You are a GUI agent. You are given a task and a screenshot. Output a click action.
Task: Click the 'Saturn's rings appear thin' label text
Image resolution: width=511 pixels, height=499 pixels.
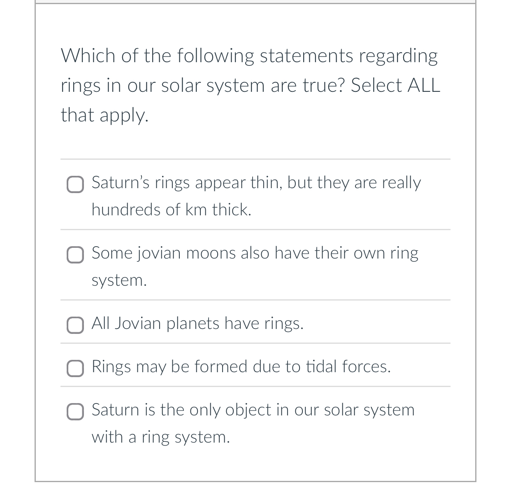click(256, 182)
